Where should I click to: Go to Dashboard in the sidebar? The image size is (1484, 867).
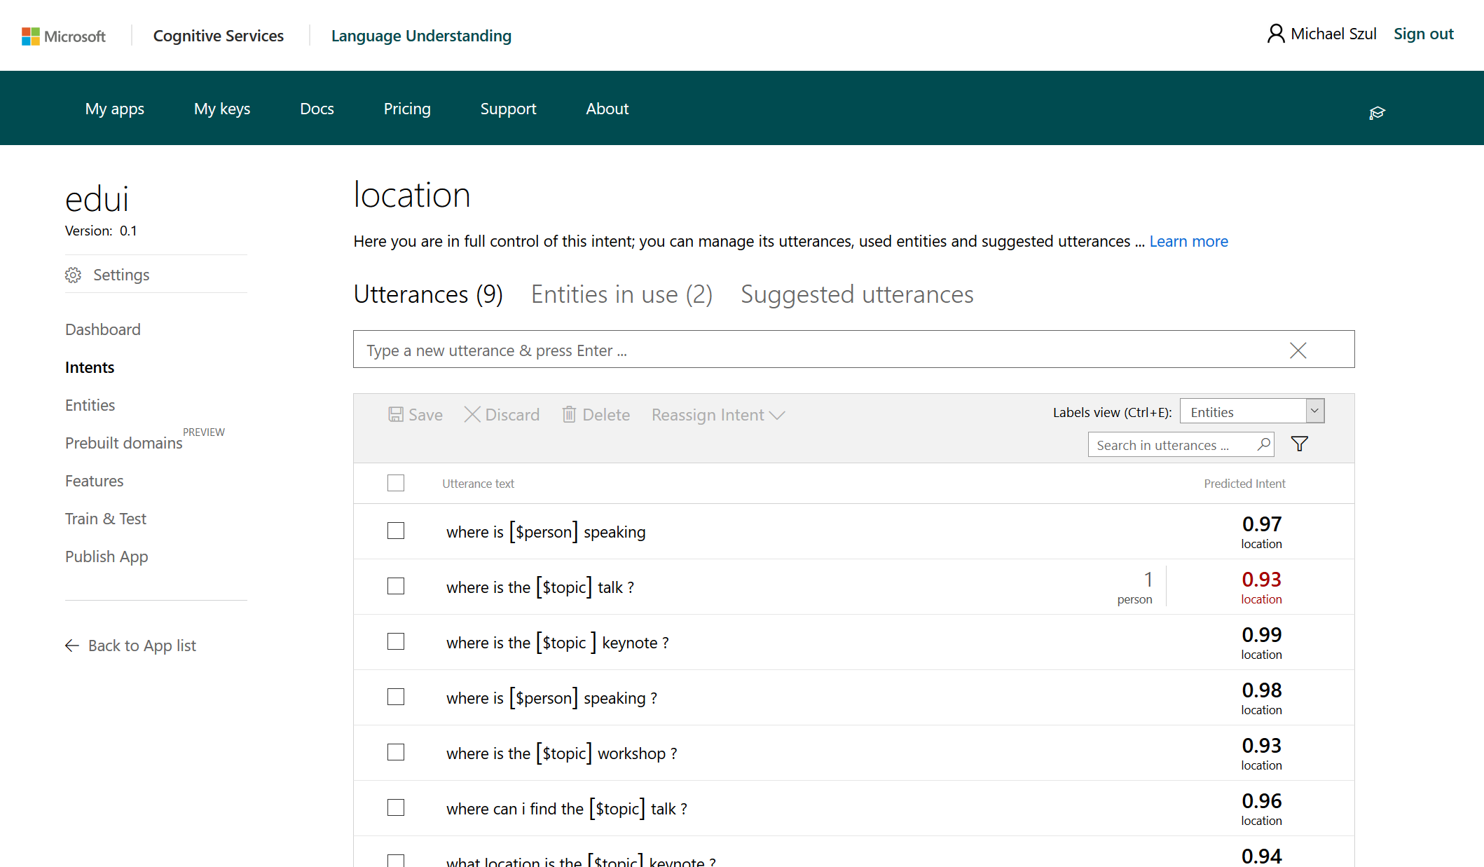[103, 329]
